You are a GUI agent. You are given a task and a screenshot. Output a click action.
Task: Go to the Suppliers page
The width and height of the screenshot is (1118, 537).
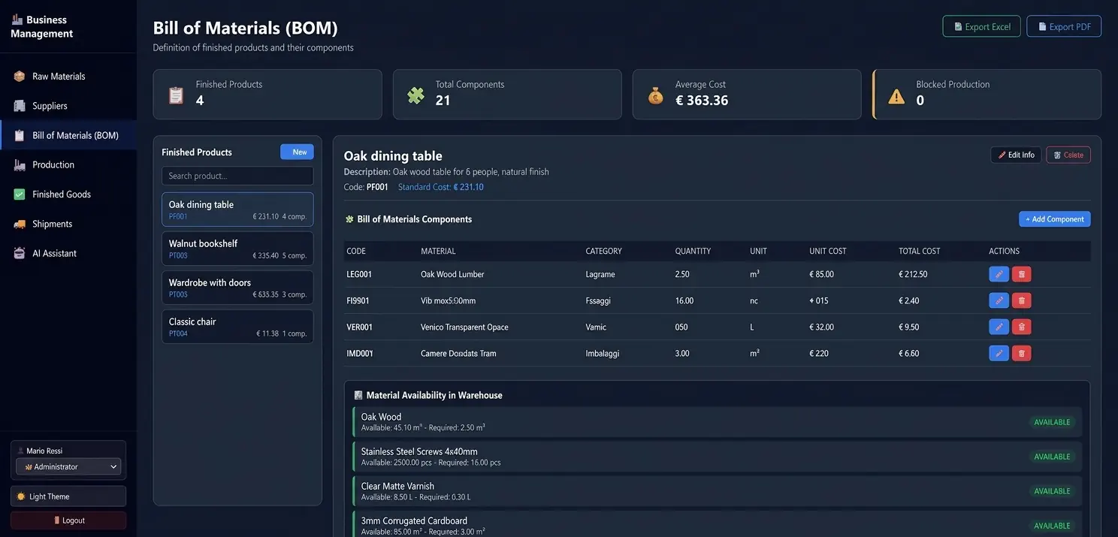[x=68, y=106]
